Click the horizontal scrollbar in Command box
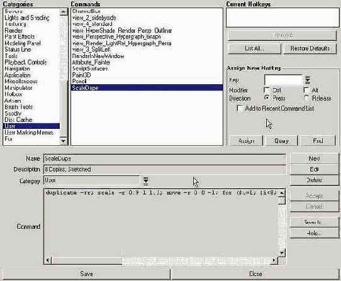Viewport: 341px width, 281px height. pos(161,260)
